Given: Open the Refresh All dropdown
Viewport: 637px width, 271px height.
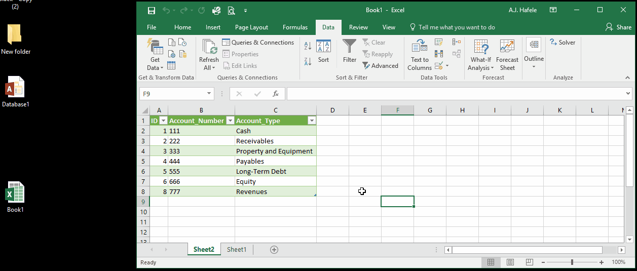Looking at the screenshot, I should [x=208, y=67].
